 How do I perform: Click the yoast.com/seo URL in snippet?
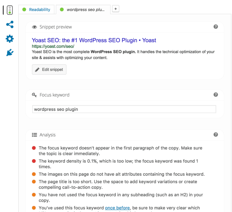tap(53, 46)
